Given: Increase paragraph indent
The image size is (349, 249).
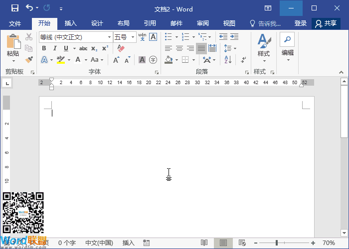Looking at the screenshot, I should pyautogui.click(x=233, y=37).
